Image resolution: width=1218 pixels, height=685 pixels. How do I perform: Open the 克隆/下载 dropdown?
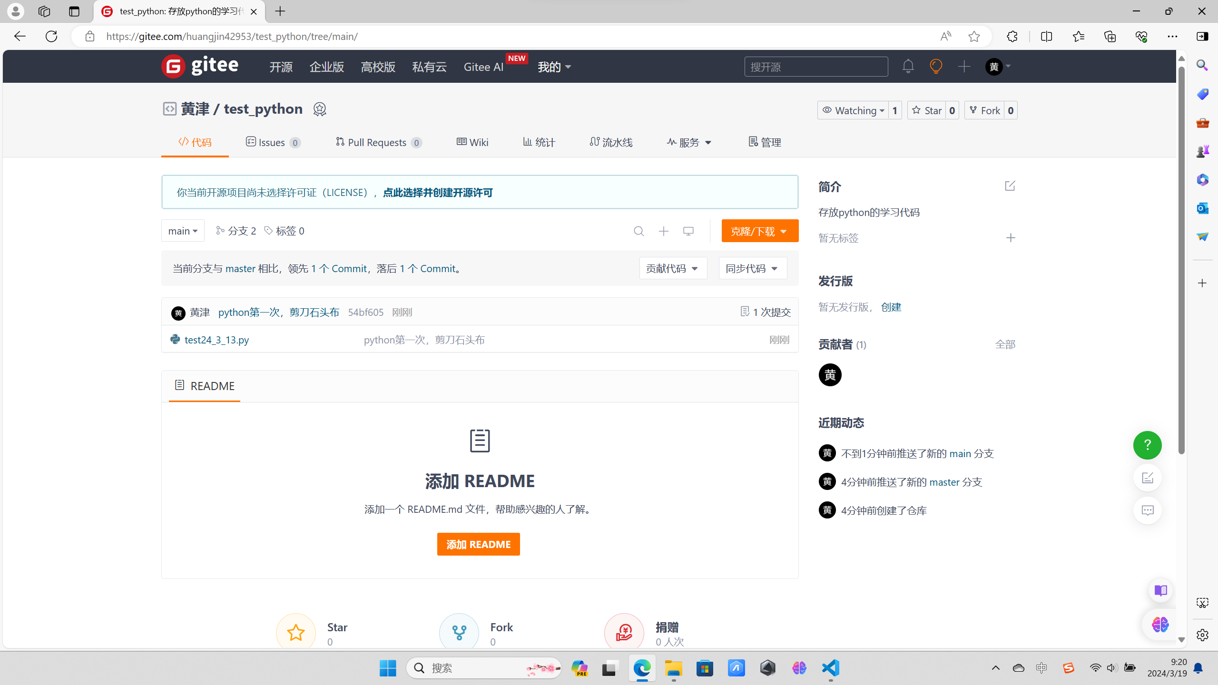[759, 231]
